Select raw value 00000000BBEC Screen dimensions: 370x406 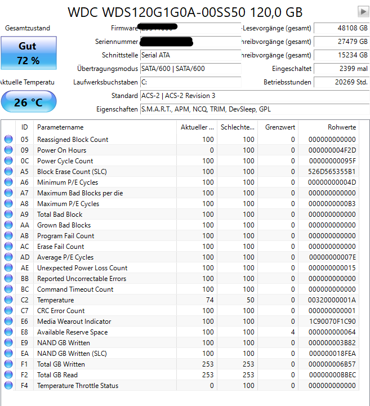(332, 374)
